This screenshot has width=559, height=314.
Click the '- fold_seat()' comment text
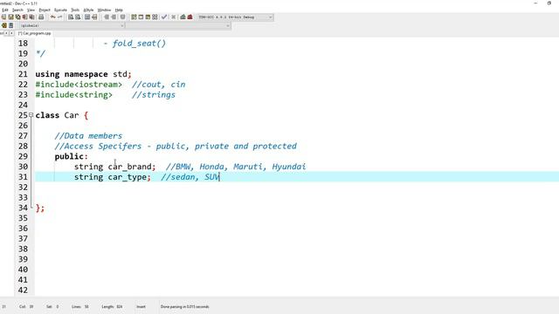tap(135, 44)
